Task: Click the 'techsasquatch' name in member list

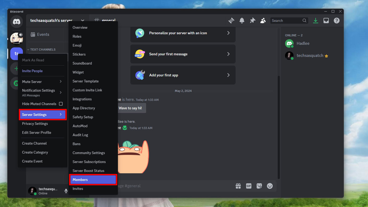Action: click(x=310, y=56)
